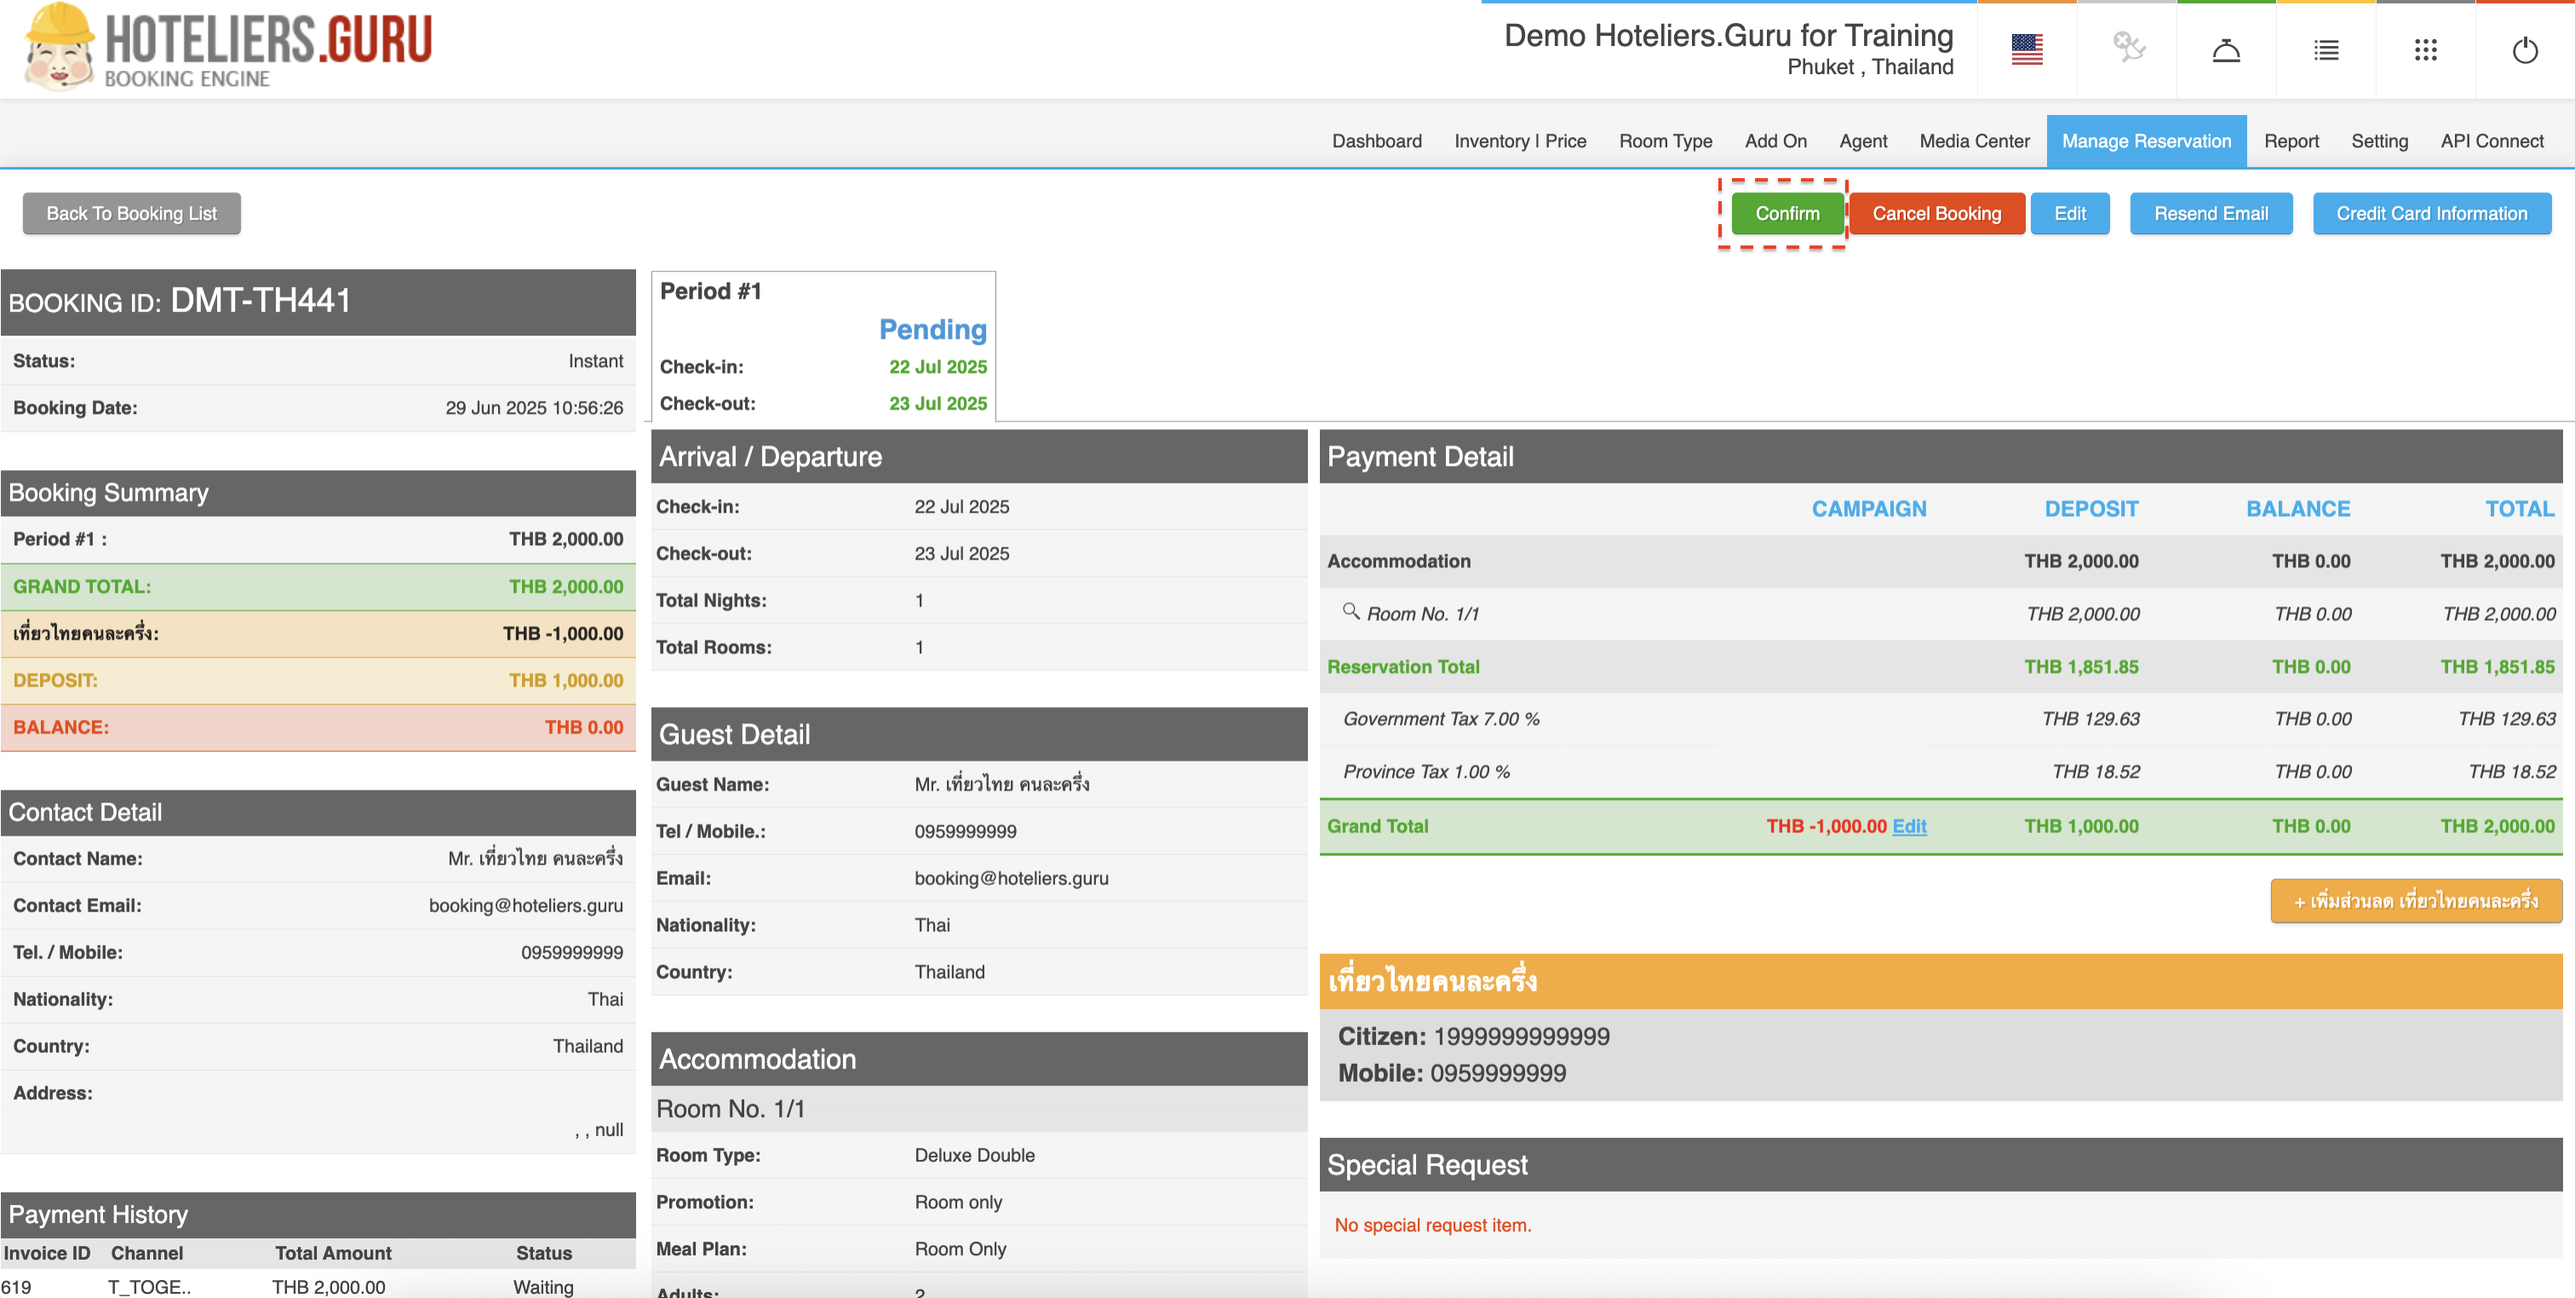Click the service bell icon

click(2226, 50)
